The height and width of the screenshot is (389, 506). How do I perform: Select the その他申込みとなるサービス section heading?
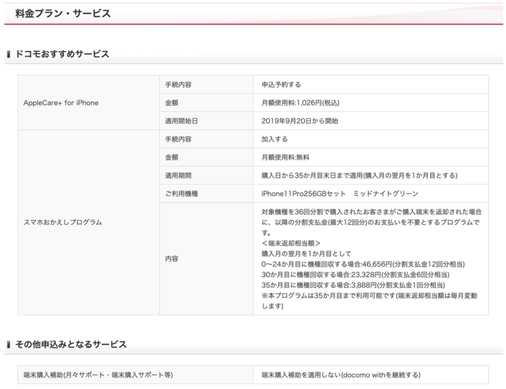point(71,345)
